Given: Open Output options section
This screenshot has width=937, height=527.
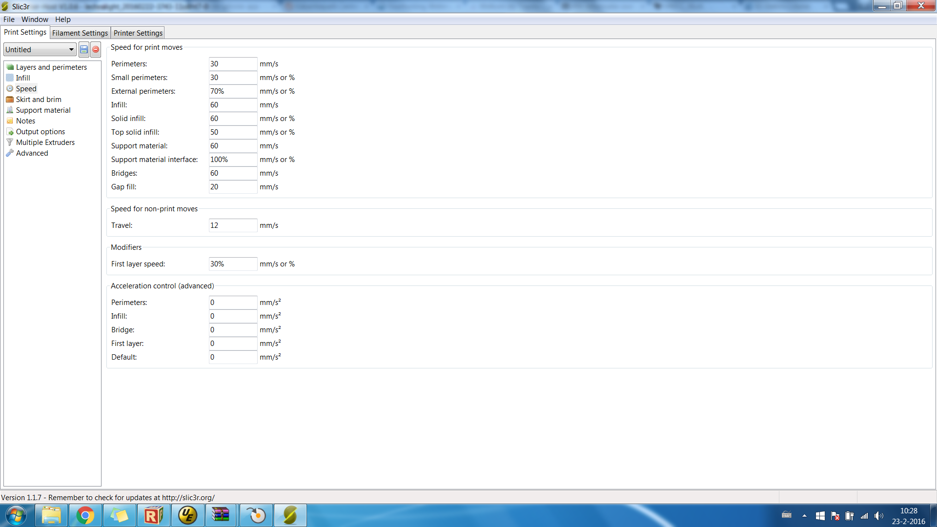Looking at the screenshot, I should point(40,132).
